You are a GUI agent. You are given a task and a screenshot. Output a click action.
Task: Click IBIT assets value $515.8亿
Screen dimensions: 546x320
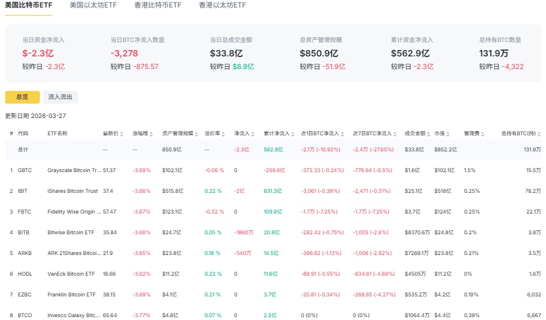click(x=173, y=191)
